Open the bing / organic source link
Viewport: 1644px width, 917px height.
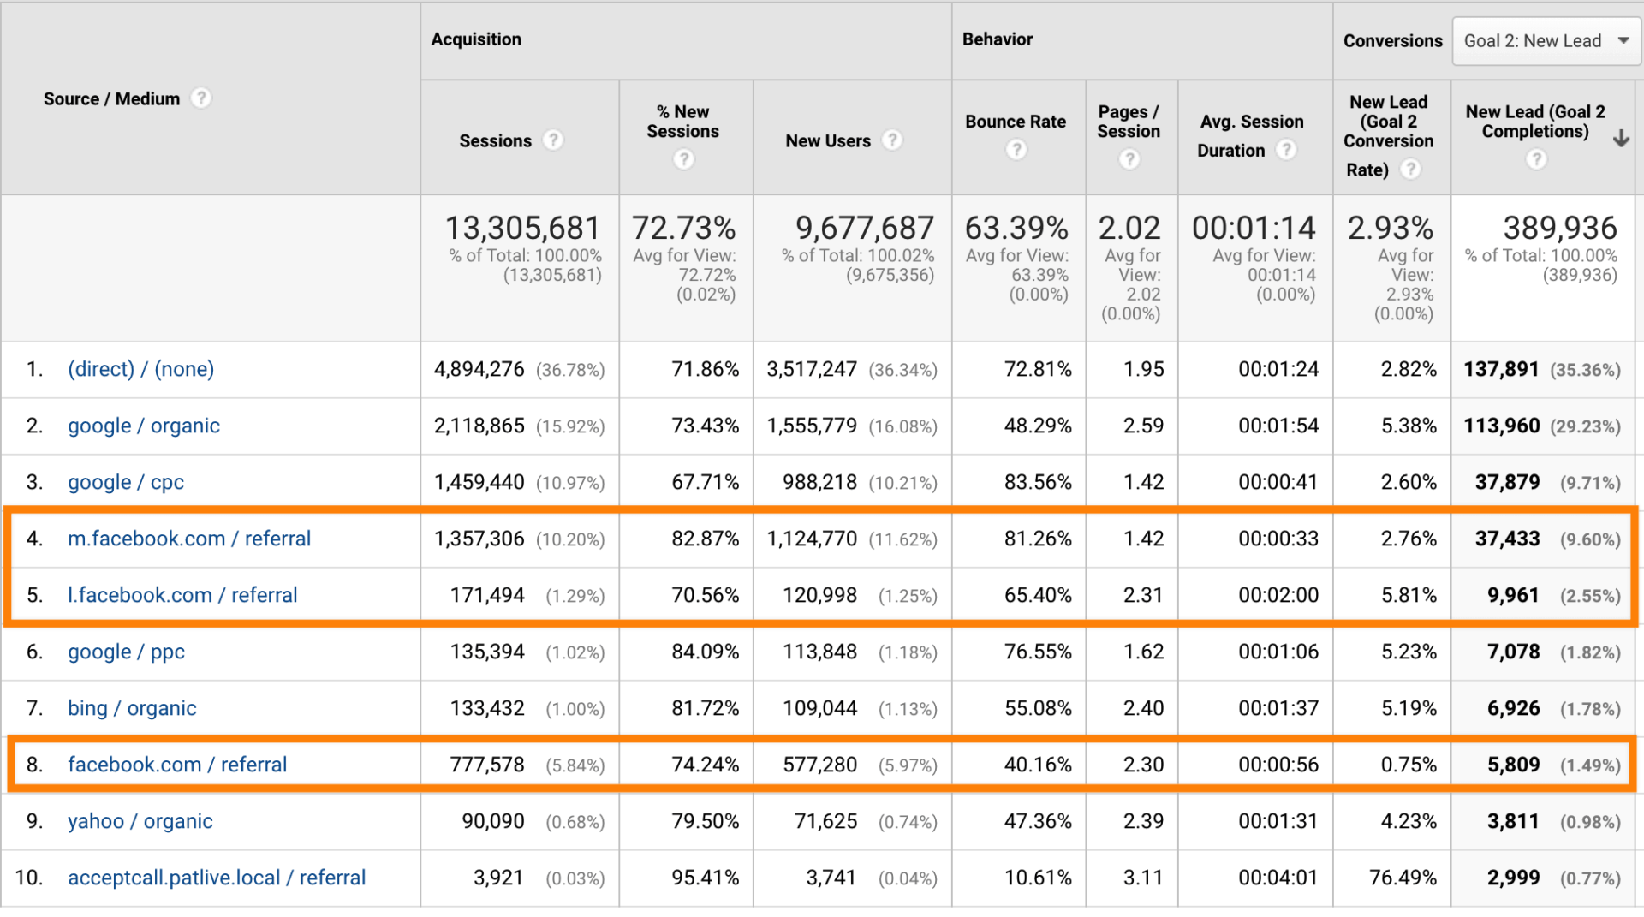pyautogui.click(x=132, y=708)
